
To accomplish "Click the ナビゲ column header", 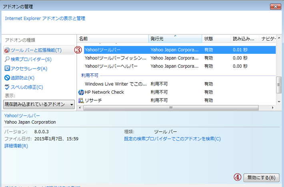I will tap(268, 39).
